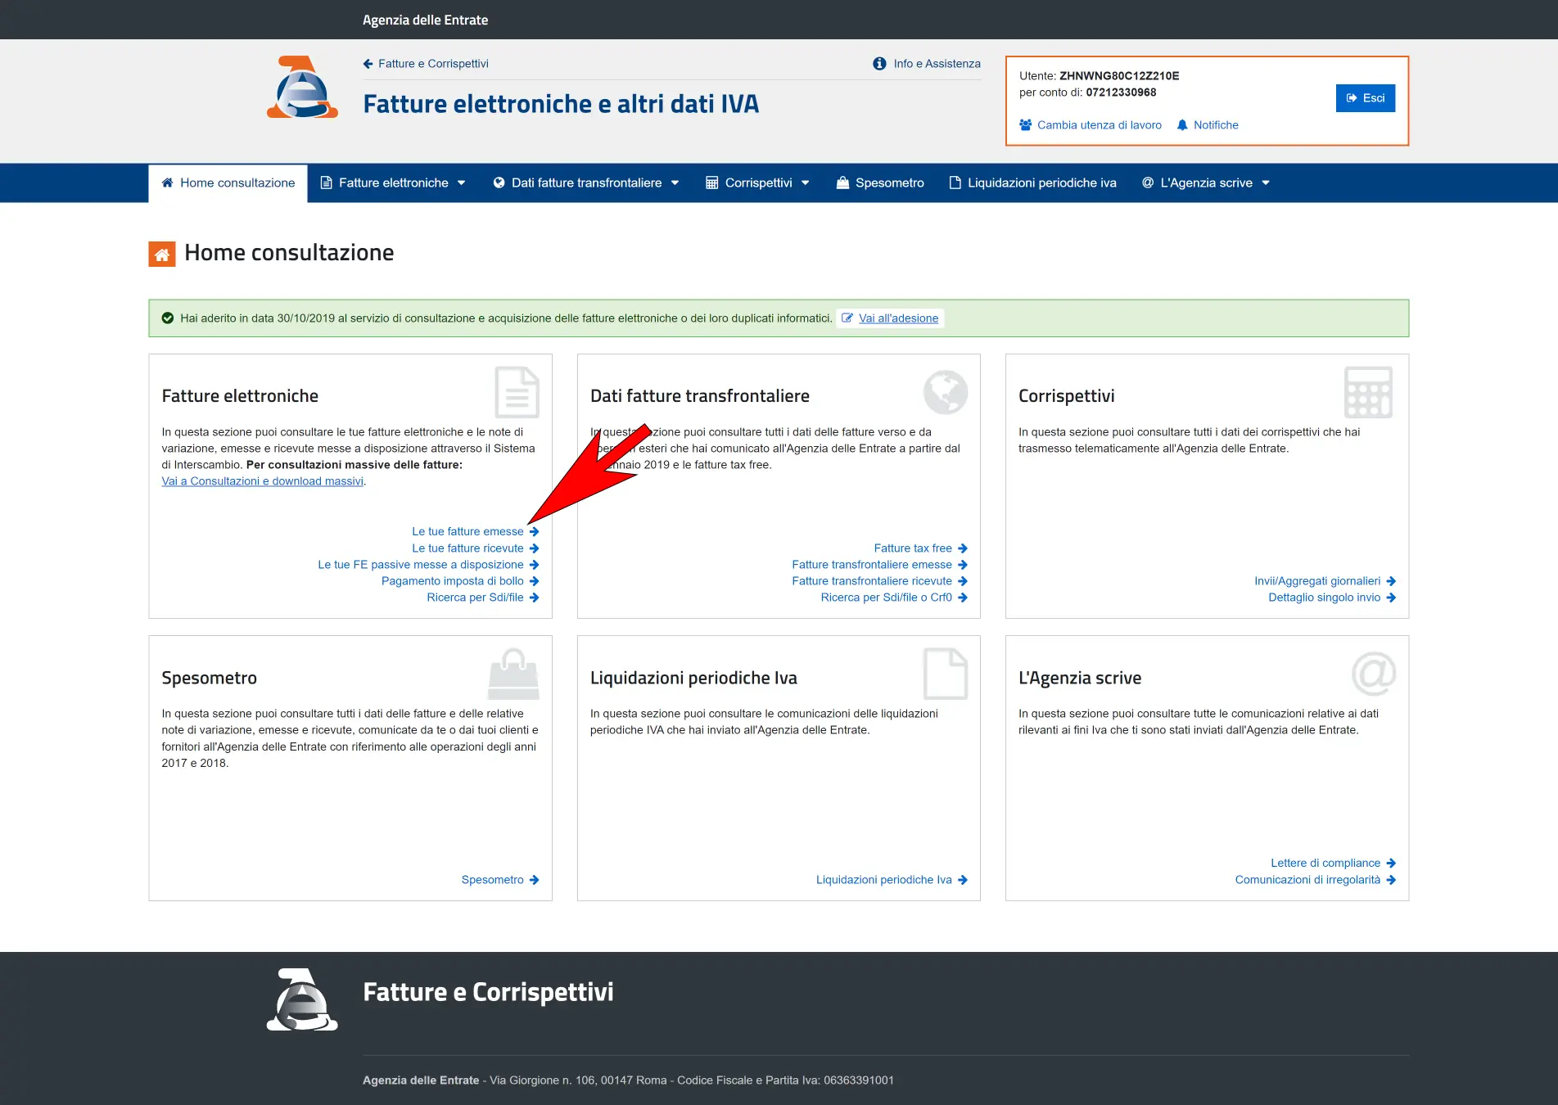Click the Agenzia delle Entrate header logo
The width and height of the screenshot is (1558, 1105).
[302, 88]
